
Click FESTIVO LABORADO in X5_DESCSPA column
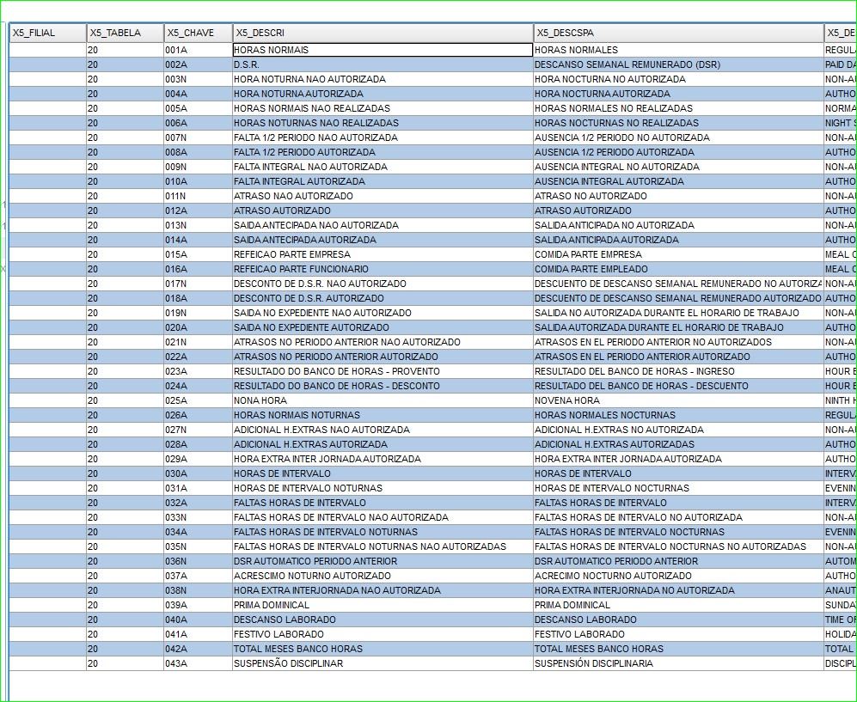click(679, 634)
